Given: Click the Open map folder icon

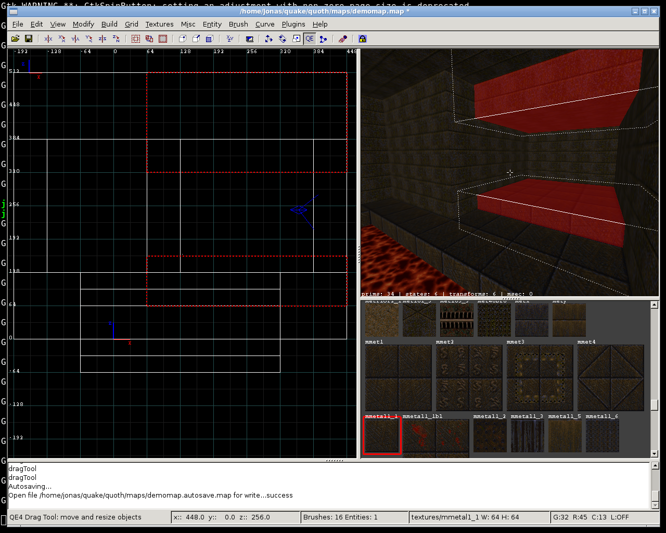Looking at the screenshot, I should [x=15, y=39].
